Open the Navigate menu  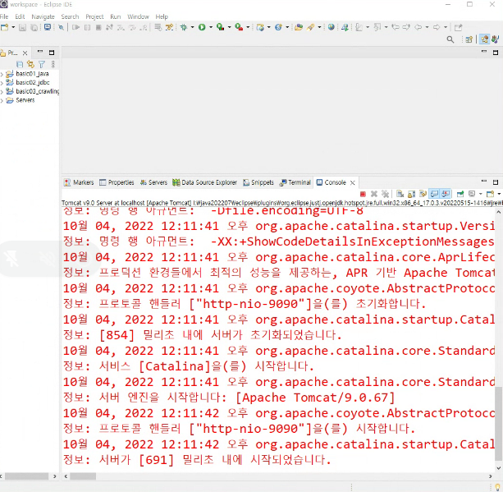point(43,16)
